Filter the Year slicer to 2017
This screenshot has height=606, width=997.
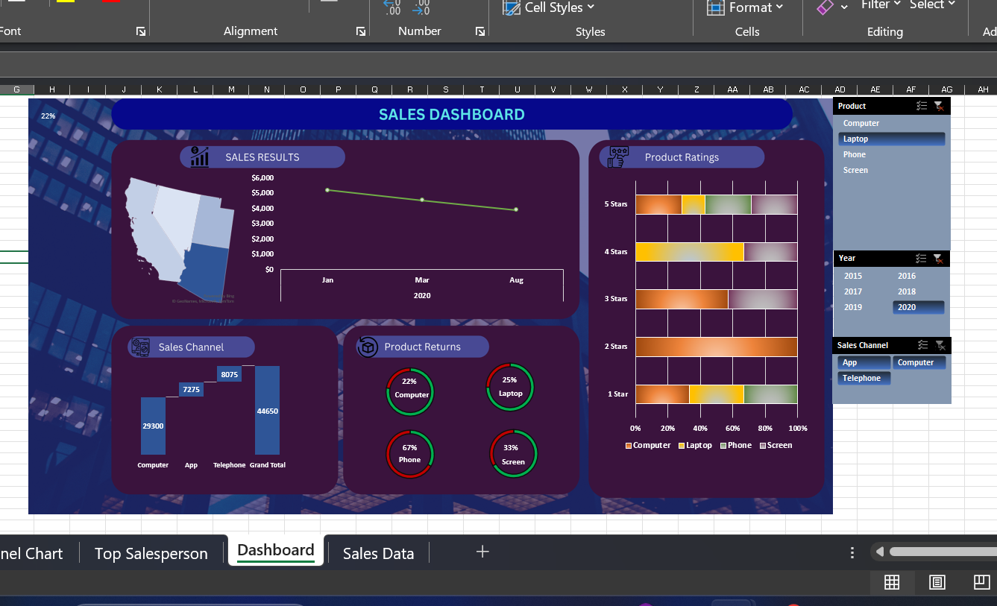coord(864,291)
